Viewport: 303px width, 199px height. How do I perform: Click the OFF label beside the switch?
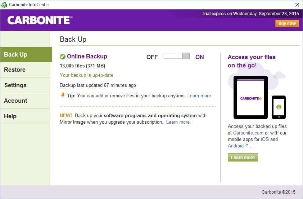[x=152, y=57]
